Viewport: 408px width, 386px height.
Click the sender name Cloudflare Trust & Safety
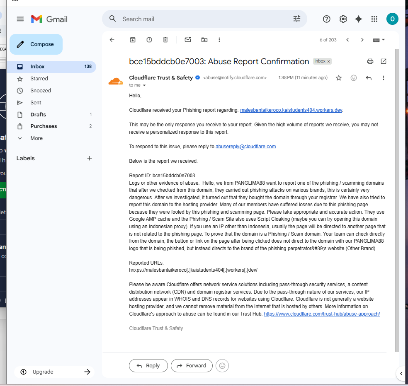point(161,77)
